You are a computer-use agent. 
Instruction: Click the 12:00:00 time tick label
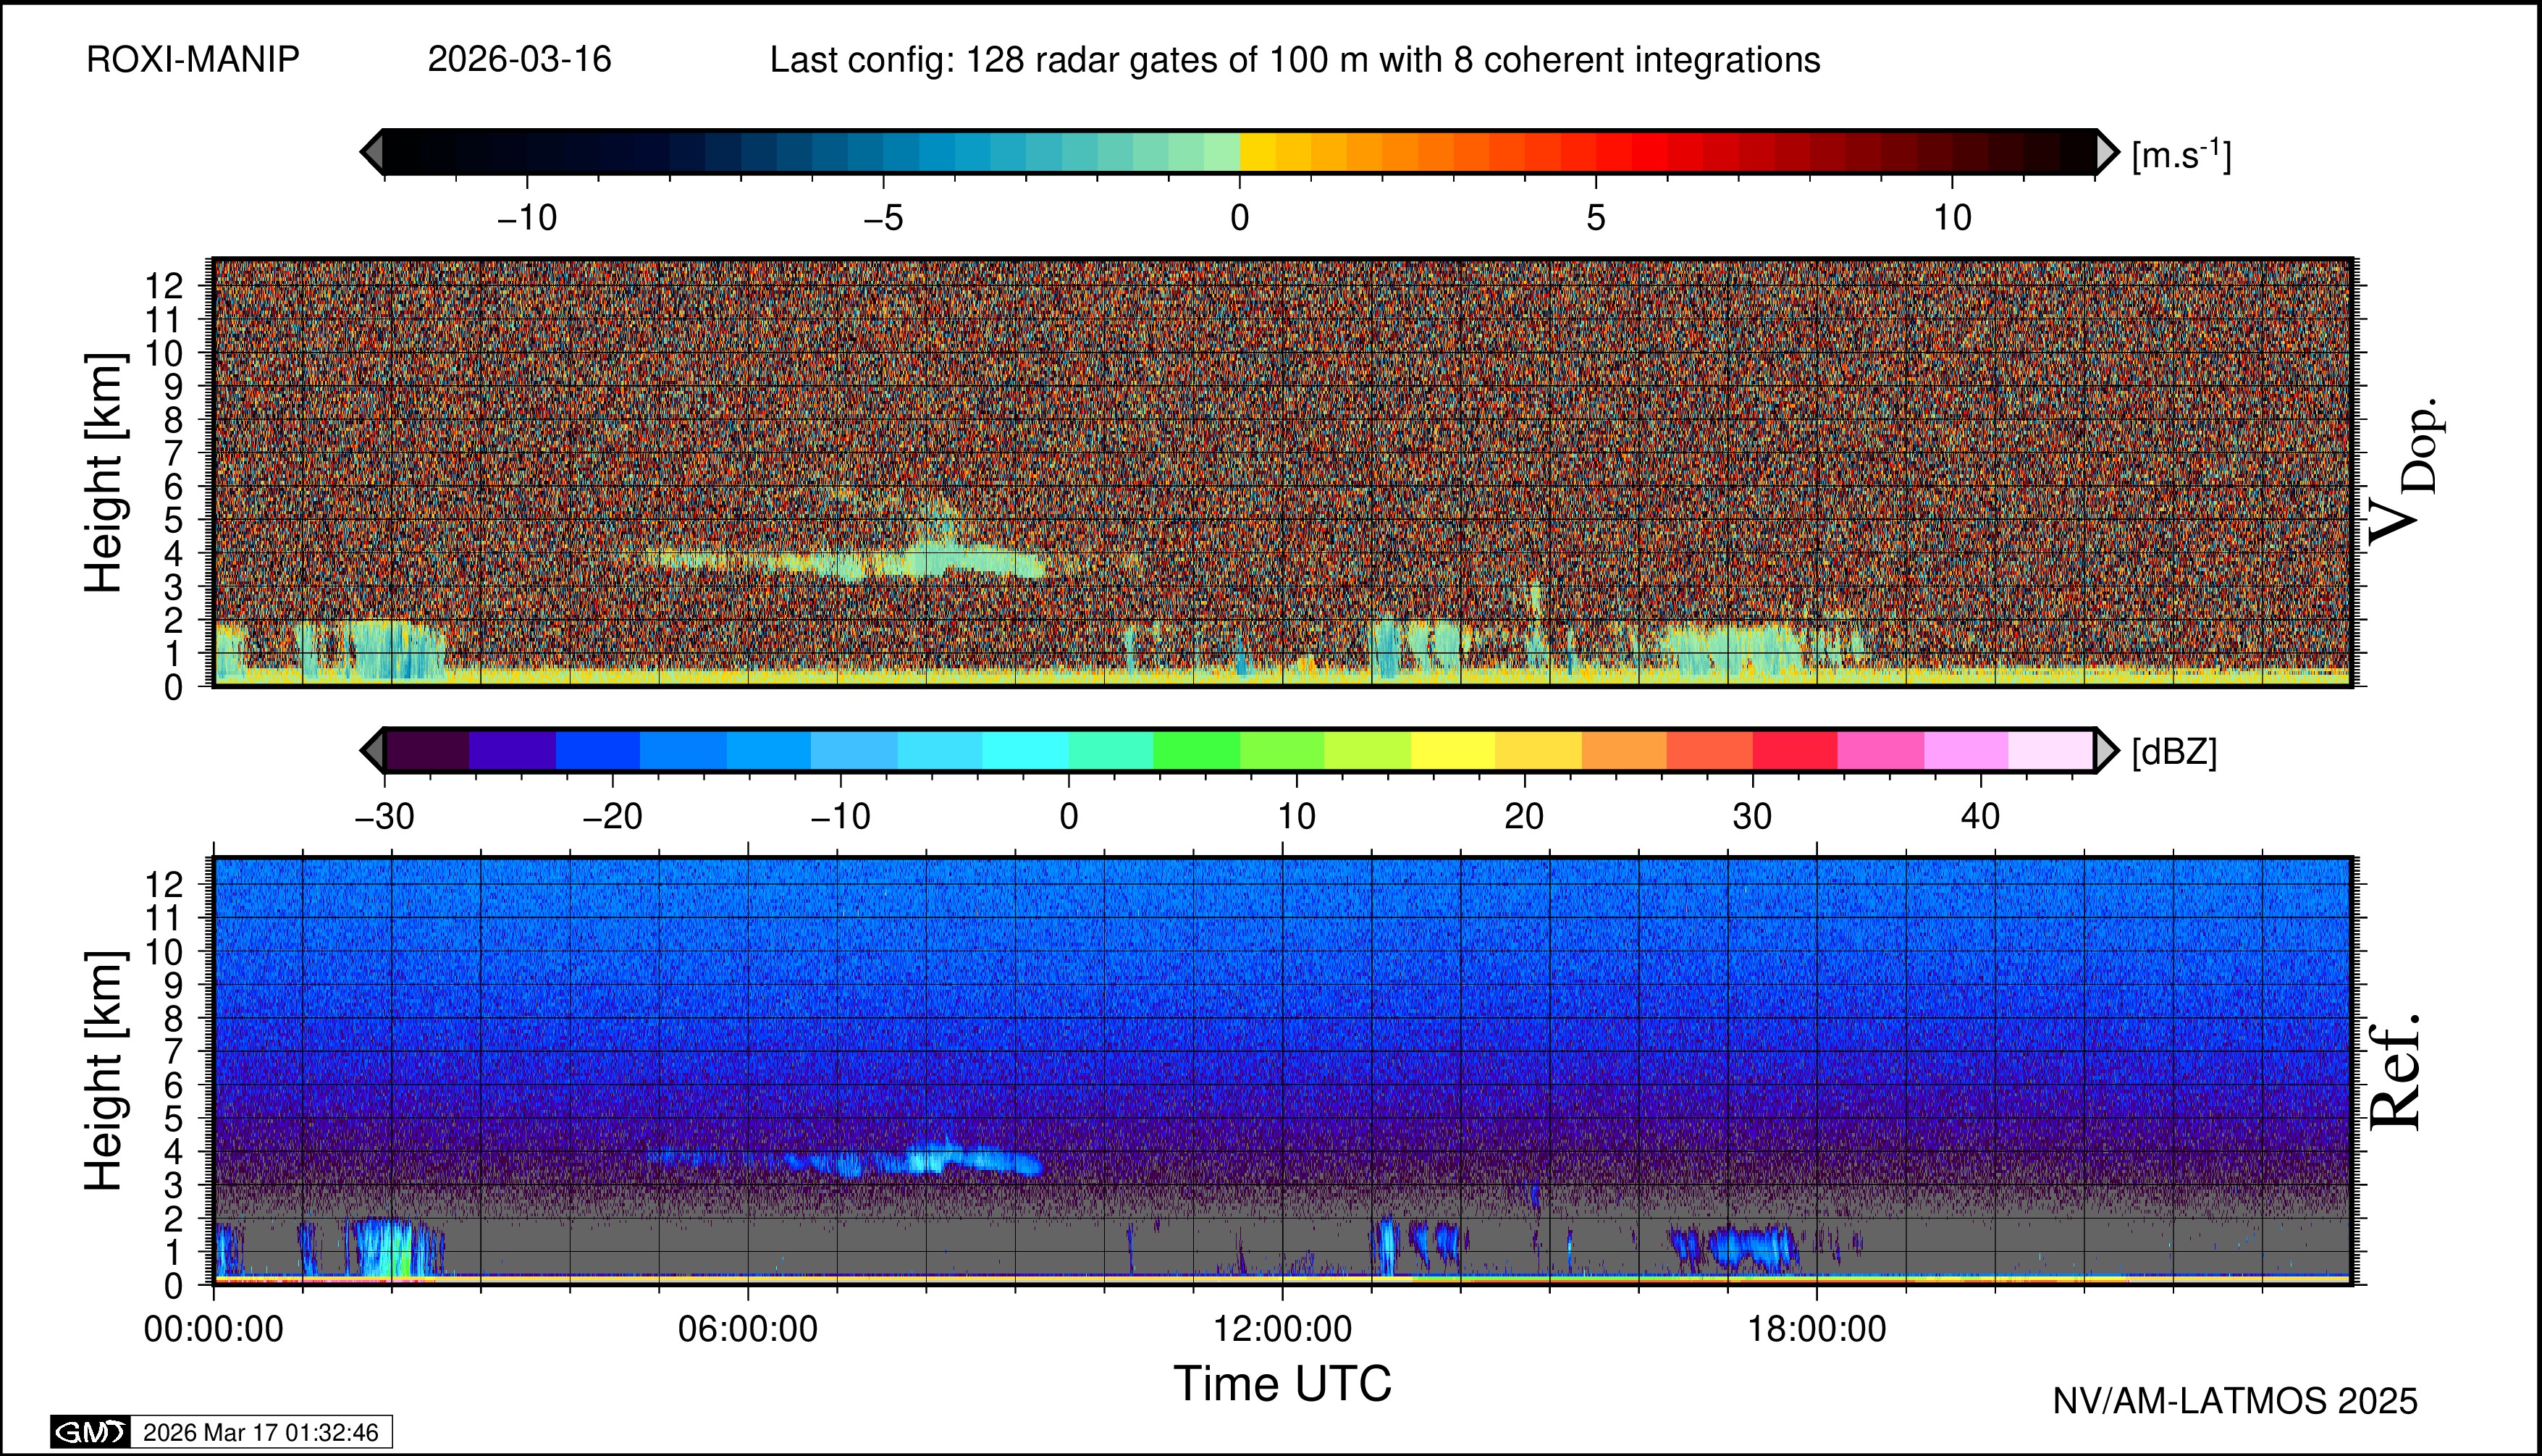click(1282, 1330)
